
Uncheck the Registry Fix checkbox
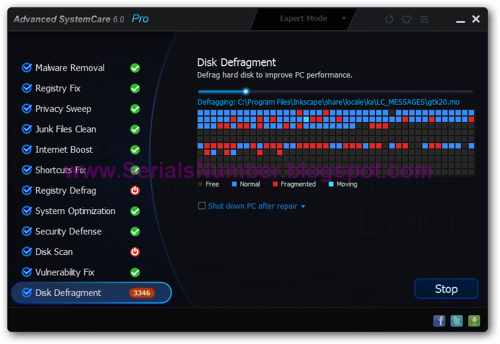pyautogui.click(x=27, y=88)
